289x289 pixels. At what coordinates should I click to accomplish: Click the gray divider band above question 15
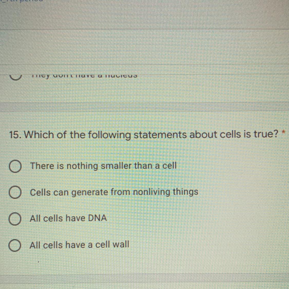pyautogui.click(x=144, y=107)
